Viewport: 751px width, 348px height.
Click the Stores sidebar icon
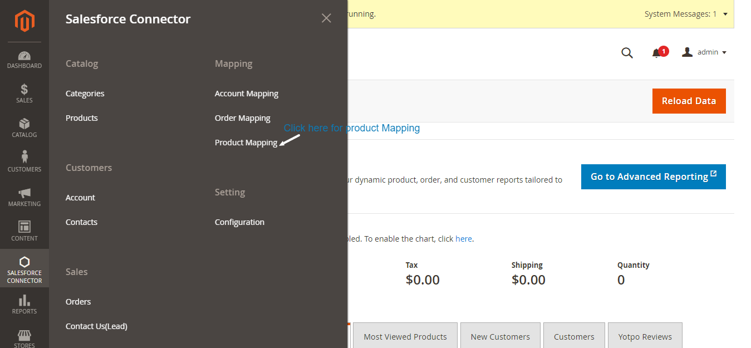click(x=24, y=337)
